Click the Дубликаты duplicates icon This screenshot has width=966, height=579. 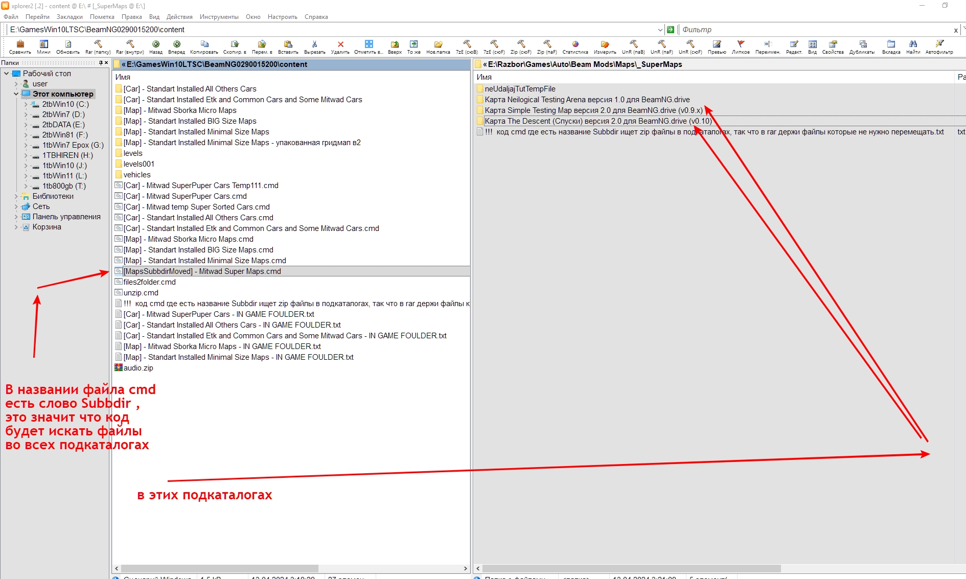click(x=863, y=47)
